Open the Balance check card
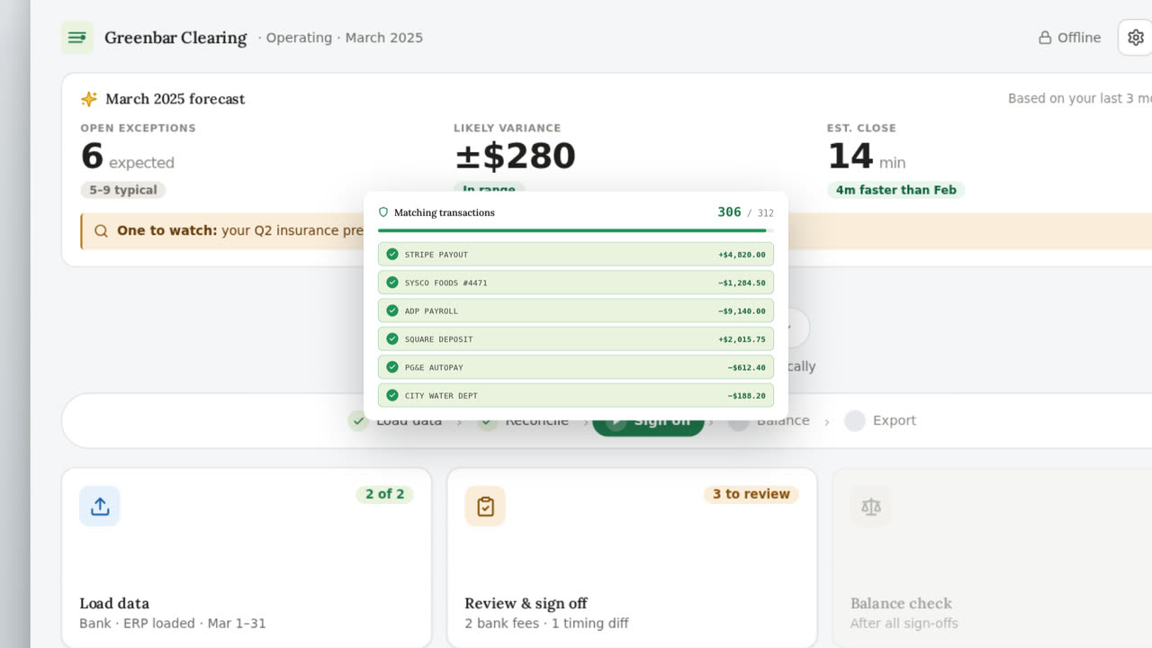Viewport: 1152px width, 648px height. [992, 558]
